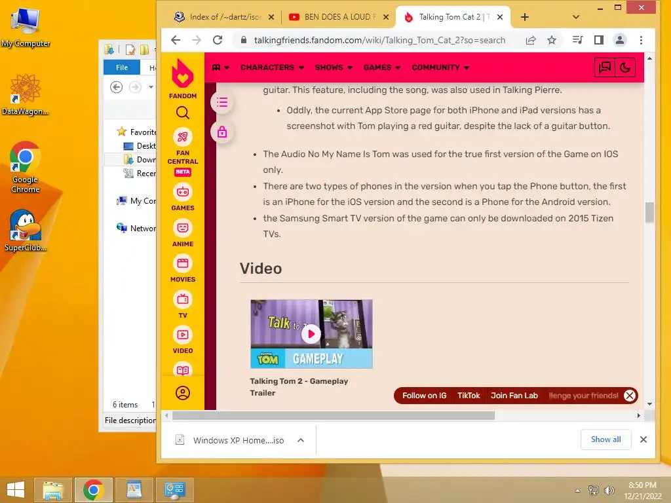671x503 pixels.
Task: Open the Anime section in the Fandom sidebar
Action: [x=183, y=233]
